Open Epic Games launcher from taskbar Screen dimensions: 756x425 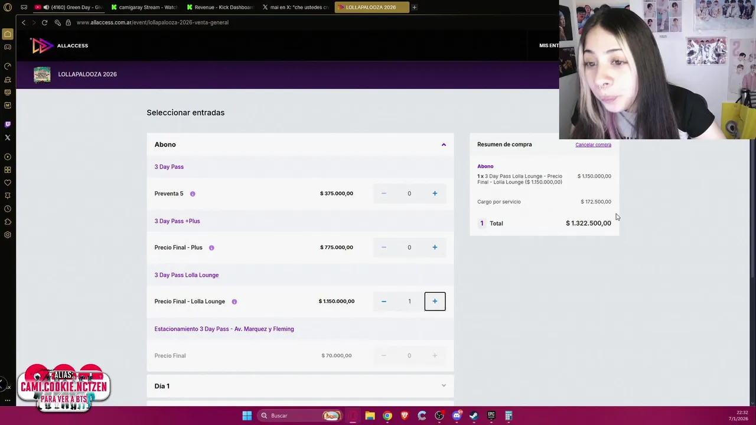pyautogui.click(x=491, y=416)
